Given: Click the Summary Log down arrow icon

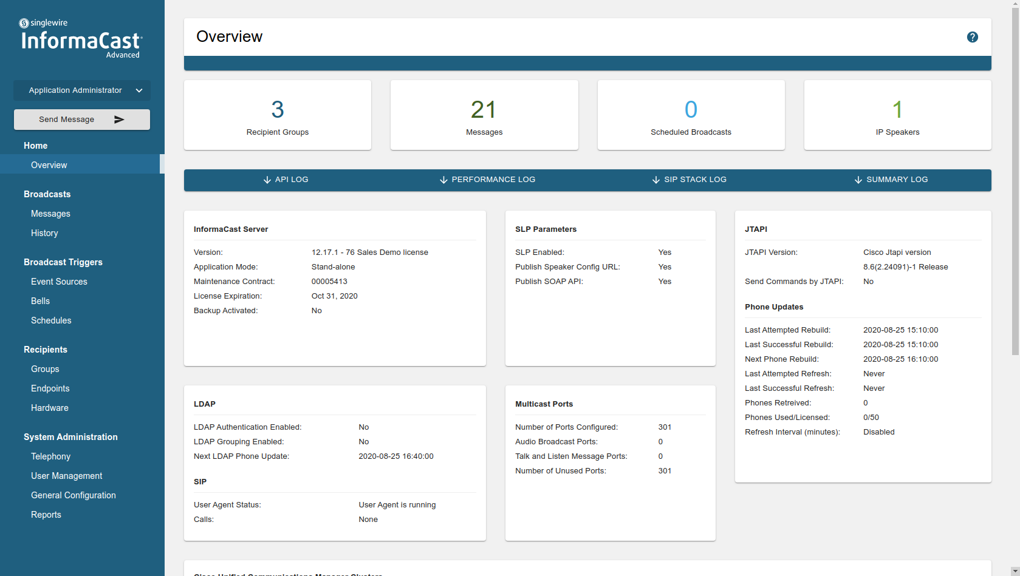Looking at the screenshot, I should click(x=858, y=180).
